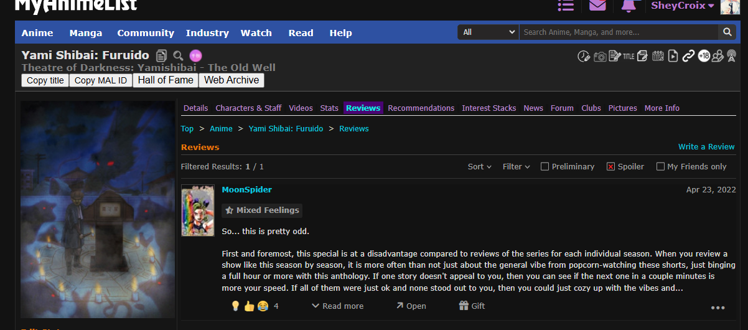Viewport: 748px width, 330px height.
Task: Open the messages envelope icon
Action: [597, 6]
